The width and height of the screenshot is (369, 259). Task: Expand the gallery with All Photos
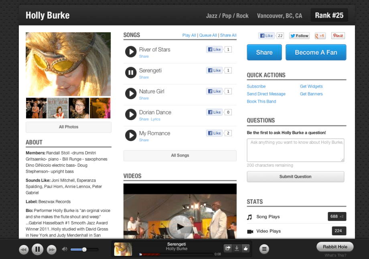click(69, 127)
